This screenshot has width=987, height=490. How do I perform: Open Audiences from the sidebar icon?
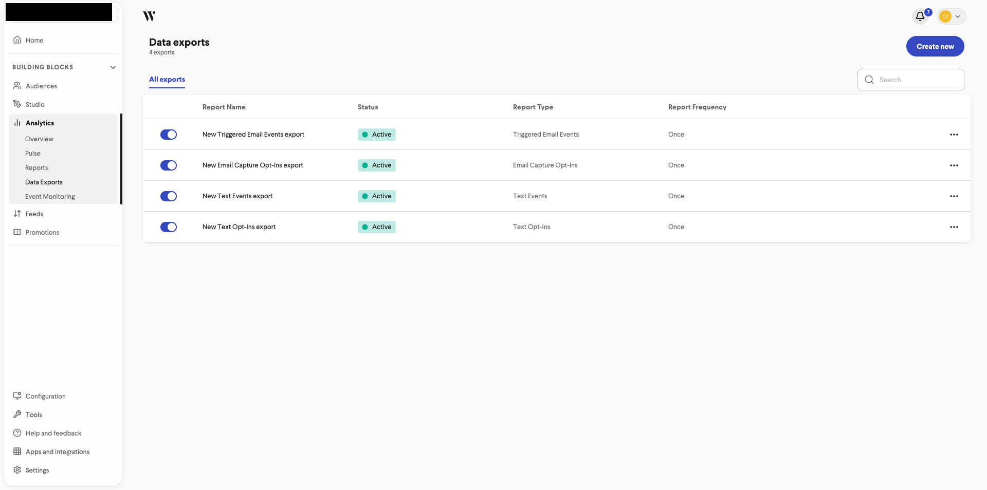(17, 86)
